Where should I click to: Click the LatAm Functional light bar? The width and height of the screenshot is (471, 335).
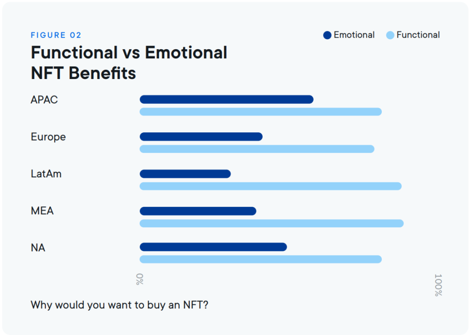coord(270,186)
